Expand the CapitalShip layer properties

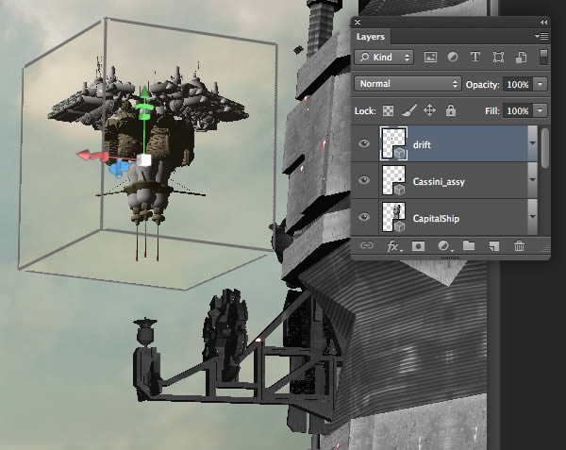click(532, 217)
